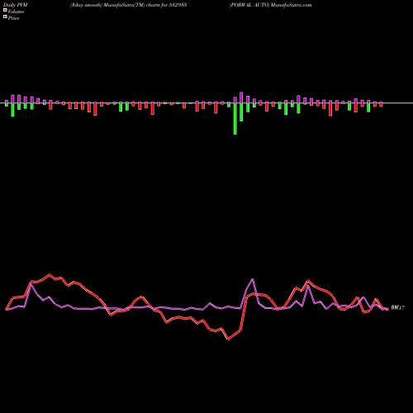
Task: Click the tallest green bar in histogram
Action: click(x=235, y=119)
